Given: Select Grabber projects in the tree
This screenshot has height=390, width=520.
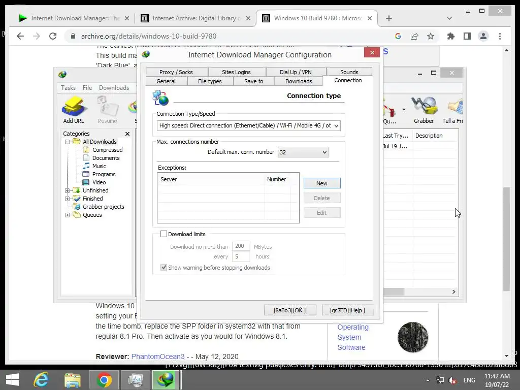Looking at the screenshot, I should click(103, 207).
